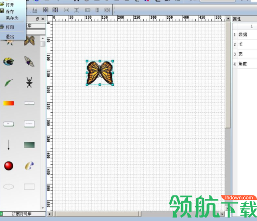Viewport: 257px width, 221px height.
Task: Open the 扩展符号库 tab
Action: click(22, 214)
